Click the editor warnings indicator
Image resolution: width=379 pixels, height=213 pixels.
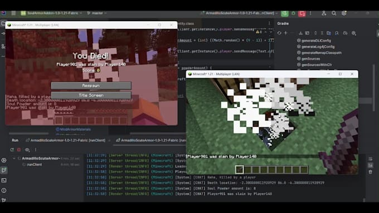pyautogui.click(x=259, y=32)
